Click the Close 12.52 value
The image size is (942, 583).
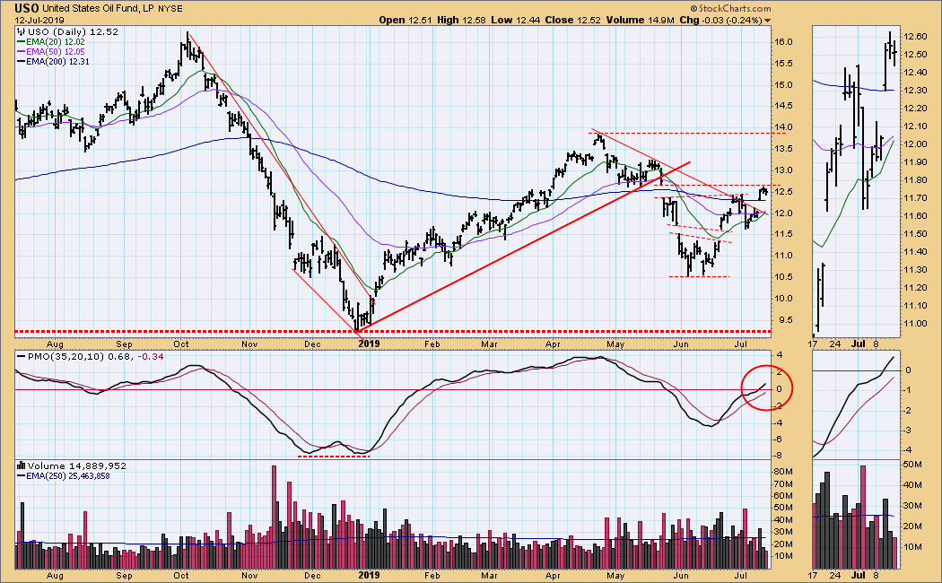coord(573,20)
